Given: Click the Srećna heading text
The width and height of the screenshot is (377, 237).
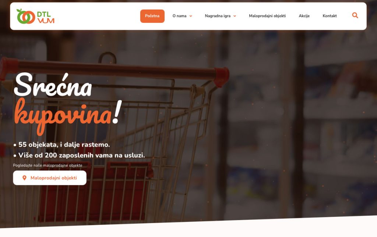Looking at the screenshot, I should (x=53, y=85).
